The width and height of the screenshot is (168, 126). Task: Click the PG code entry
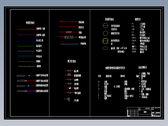coord(133,26)
